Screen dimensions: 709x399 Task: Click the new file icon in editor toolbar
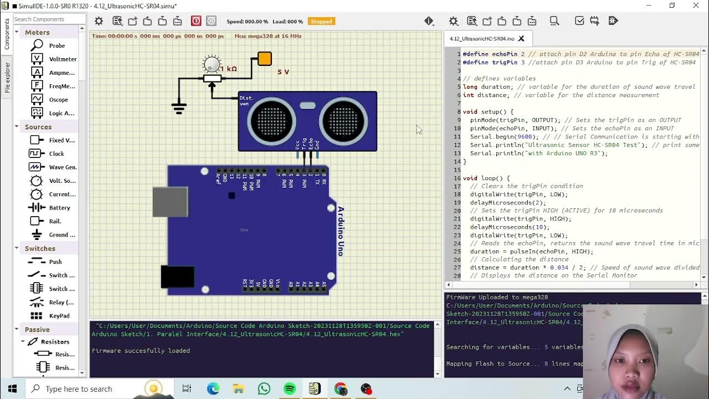click(487, 21)
